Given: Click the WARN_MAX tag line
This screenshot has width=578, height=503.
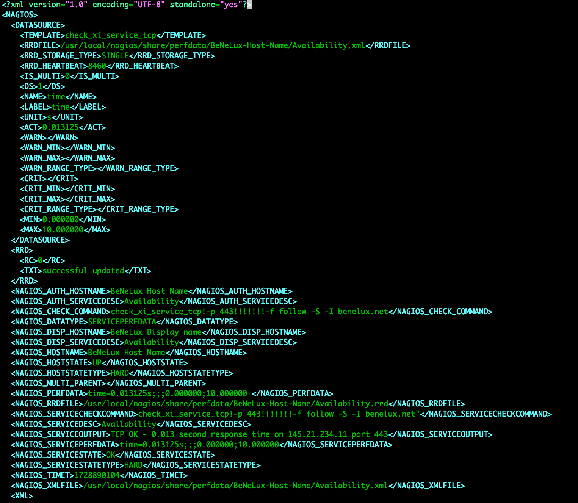Looking at the screenshot, I should [67, 158].
